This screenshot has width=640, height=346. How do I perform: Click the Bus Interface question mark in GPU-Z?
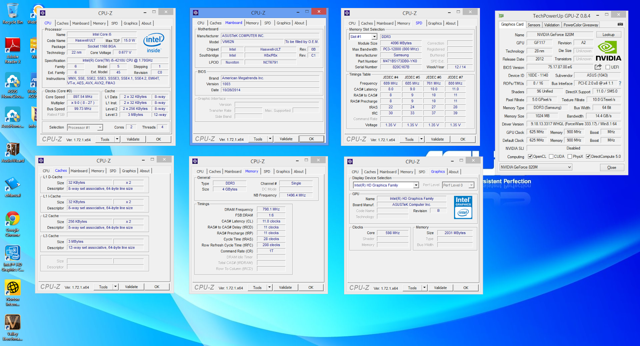pyautogui.click(x=620, y=84)
